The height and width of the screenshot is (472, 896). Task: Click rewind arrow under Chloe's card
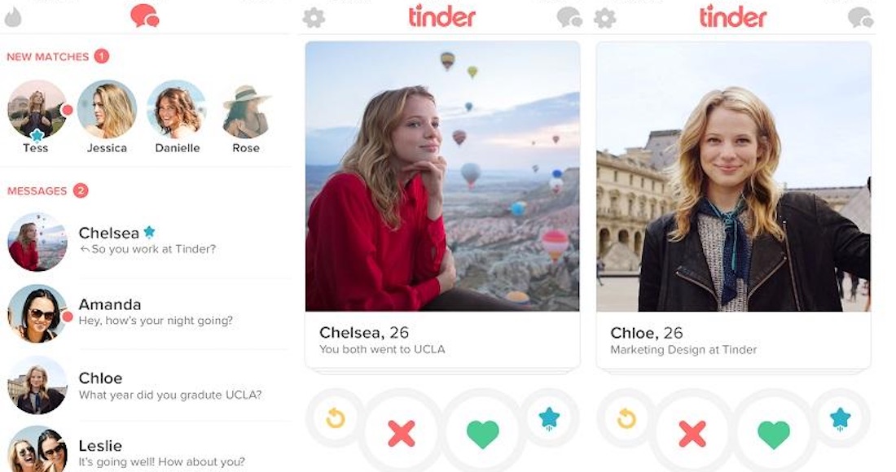point(626,418)
